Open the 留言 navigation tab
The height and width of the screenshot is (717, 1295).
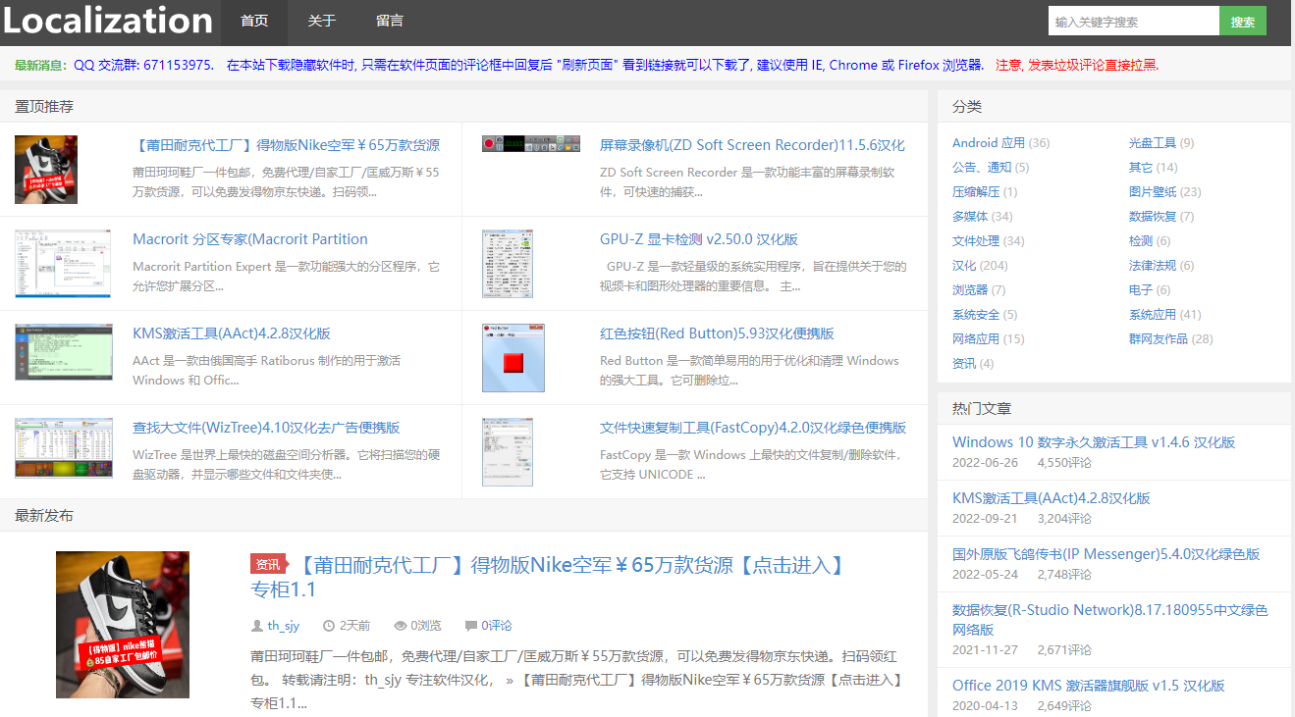point(390,21)
